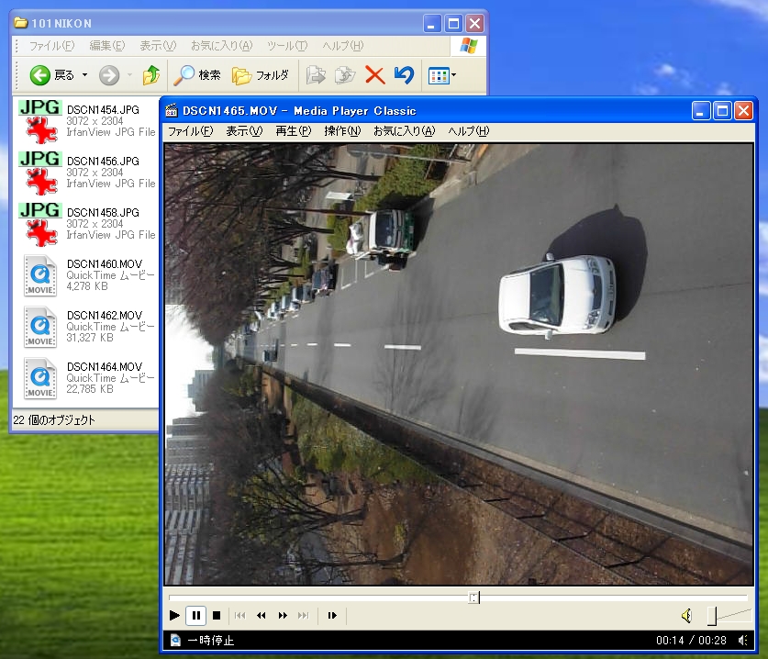
Task: Decrease playback speed with rewind button
Action: tap(262, 615)
